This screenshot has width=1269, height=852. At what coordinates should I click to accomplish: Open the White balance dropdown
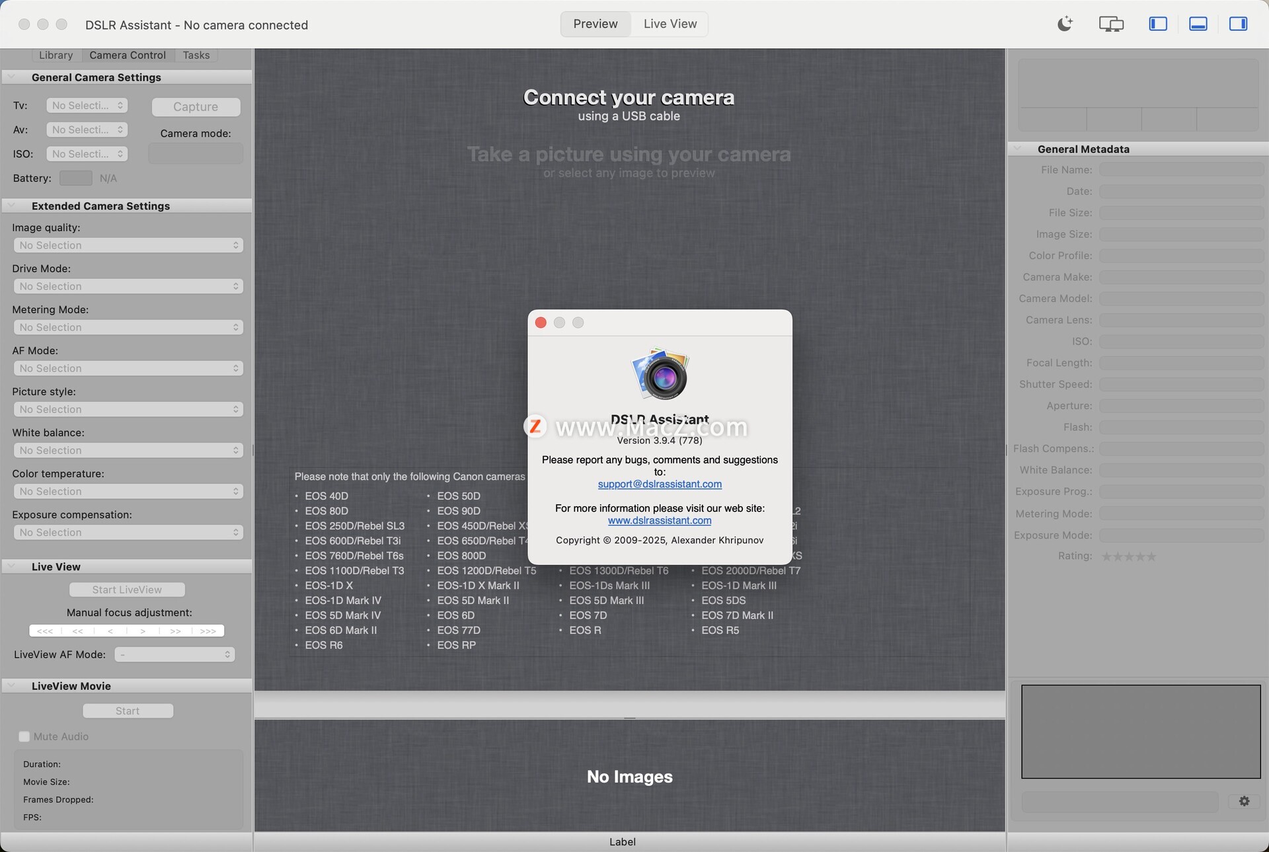point(128,450)
